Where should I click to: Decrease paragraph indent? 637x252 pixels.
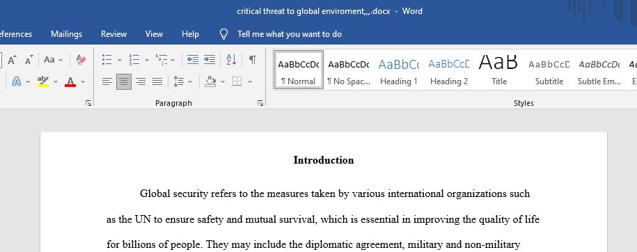pyautogui.click(x=193, y=60)
